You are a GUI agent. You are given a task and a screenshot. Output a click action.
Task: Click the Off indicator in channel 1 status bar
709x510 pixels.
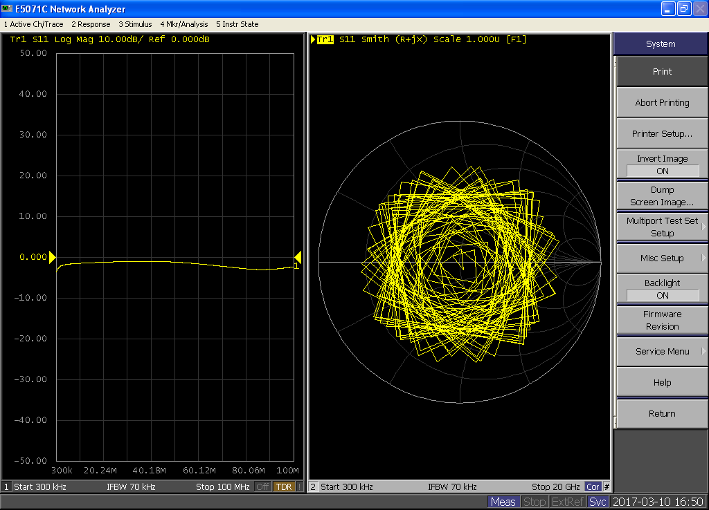[262, 487]
